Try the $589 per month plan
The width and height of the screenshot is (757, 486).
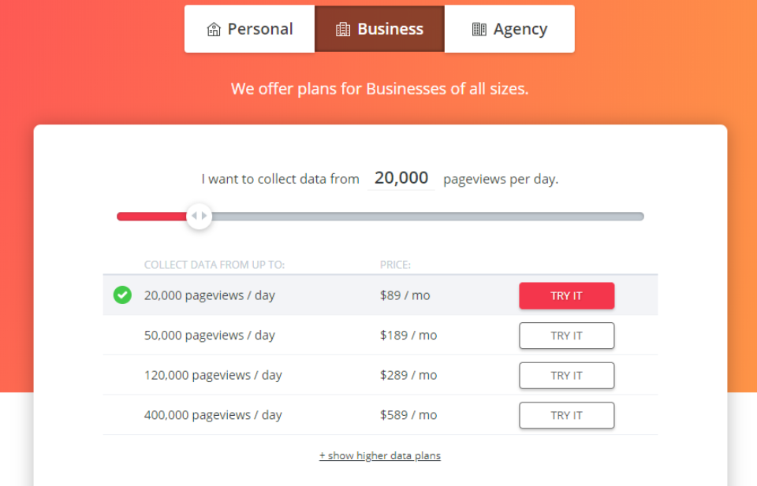point(567,415)
